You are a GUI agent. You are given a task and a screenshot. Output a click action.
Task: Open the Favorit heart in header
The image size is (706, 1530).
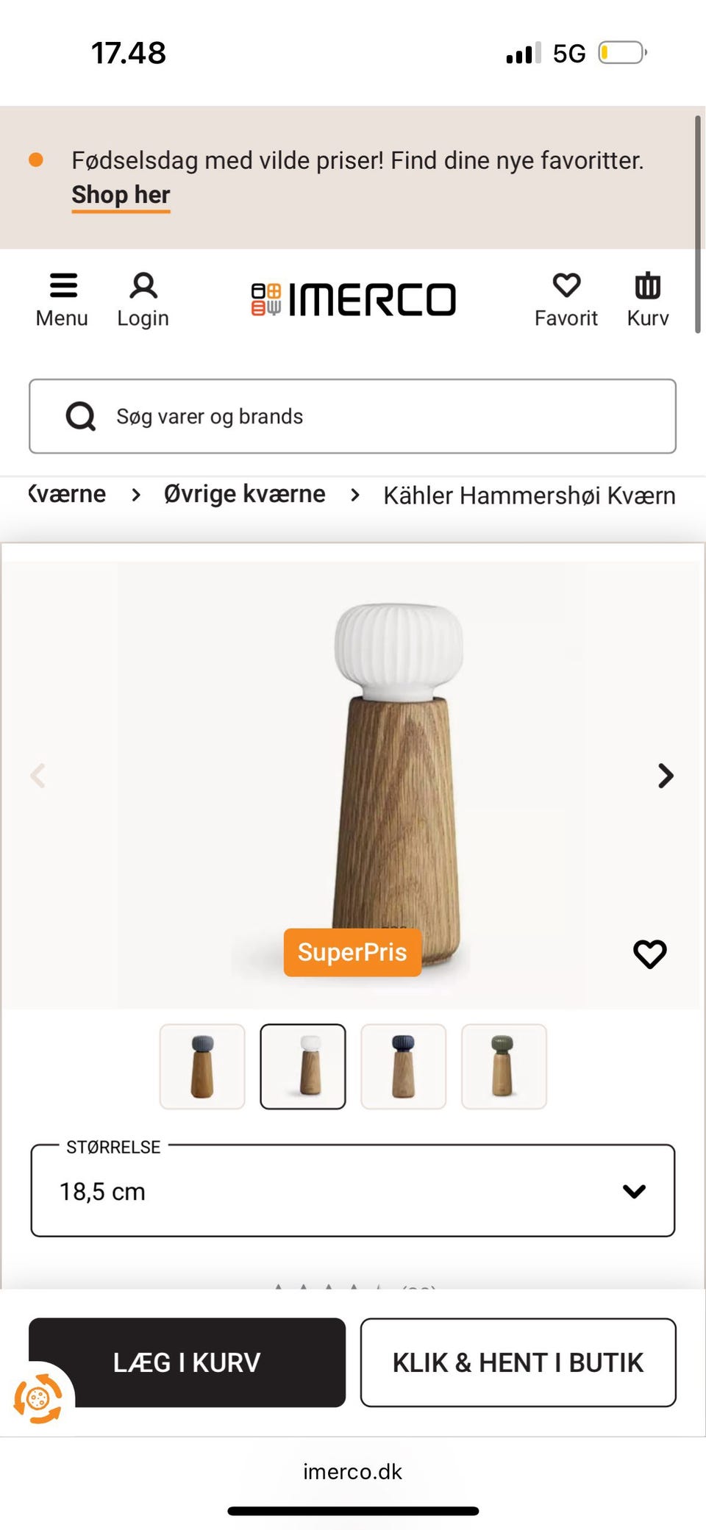[x=566, y=286]
